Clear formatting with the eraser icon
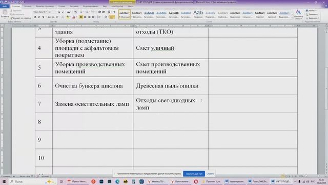The width and height of the screenshot is (328, 185). coord(75,12)
